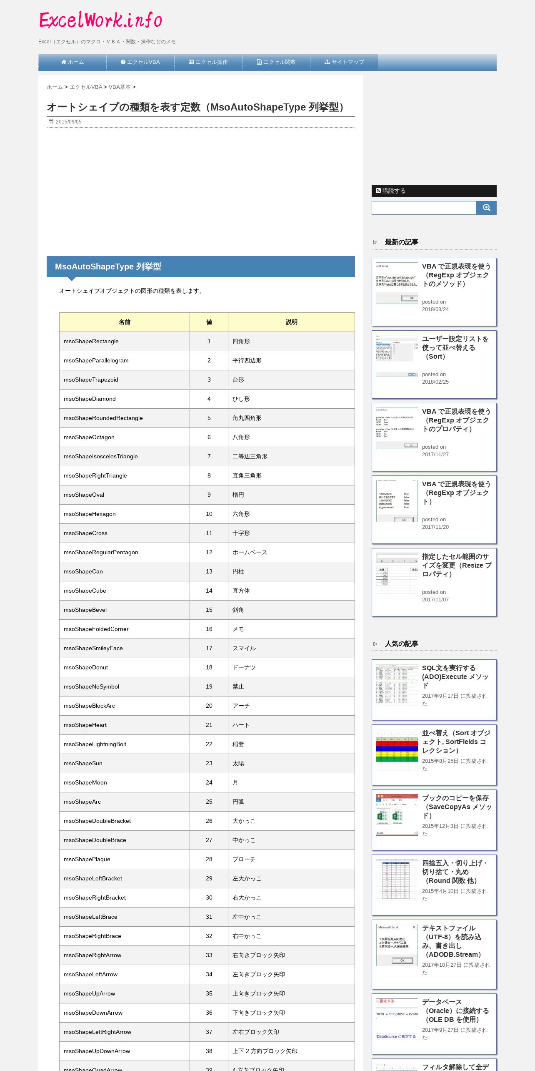
Task: Click the msoShapeDoubleBracket table cell
Action: click(x=125, y=821)
